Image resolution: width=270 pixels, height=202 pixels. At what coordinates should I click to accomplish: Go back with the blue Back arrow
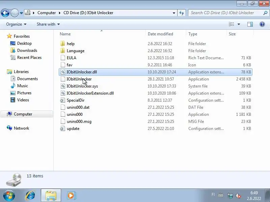tap(5, 13)
